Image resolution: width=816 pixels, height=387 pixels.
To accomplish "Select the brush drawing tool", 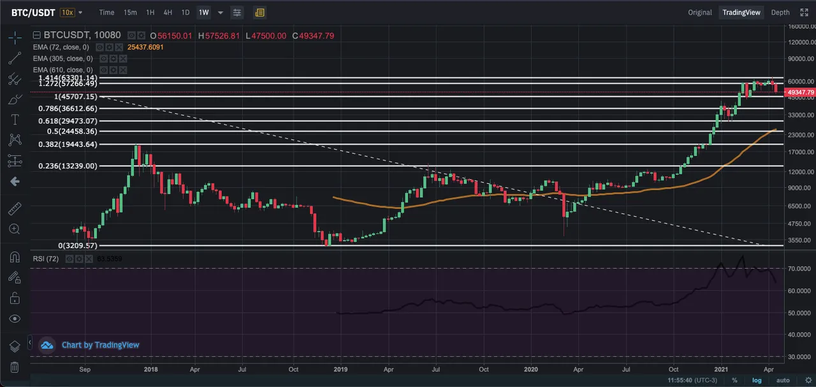I will (x=15, y=99).
